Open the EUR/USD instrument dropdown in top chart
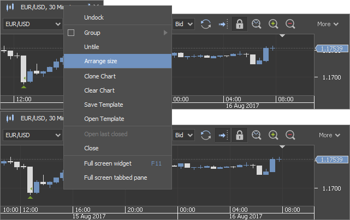The image size is (350, 220). [33, 24]
